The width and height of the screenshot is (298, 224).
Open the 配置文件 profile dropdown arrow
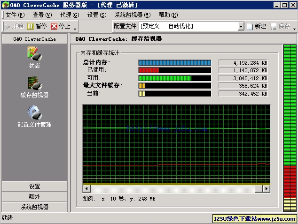coord(241,26)
